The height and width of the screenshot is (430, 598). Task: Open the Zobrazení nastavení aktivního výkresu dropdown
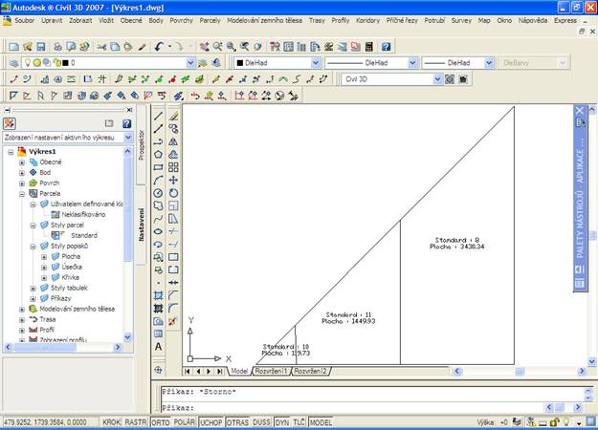point(128,137)
